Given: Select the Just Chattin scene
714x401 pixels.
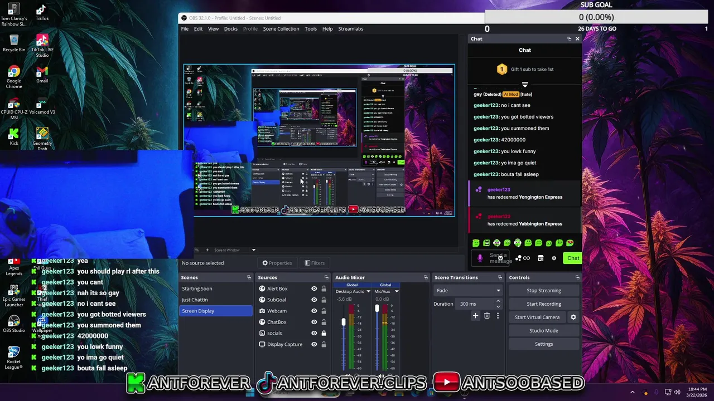Looking at the screenshot, I should tap(216, 300).
